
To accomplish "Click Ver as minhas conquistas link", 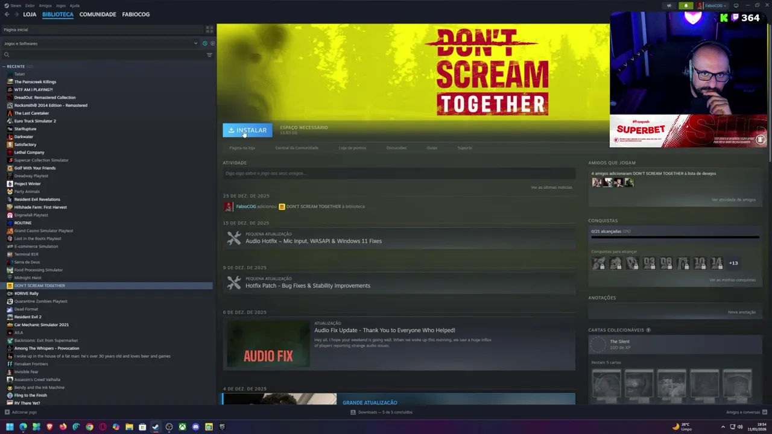I will point(732,280).
